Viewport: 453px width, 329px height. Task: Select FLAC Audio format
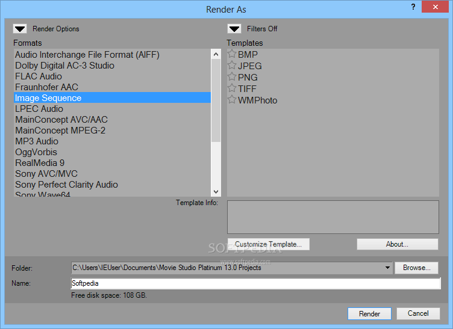tap(113, 76)
